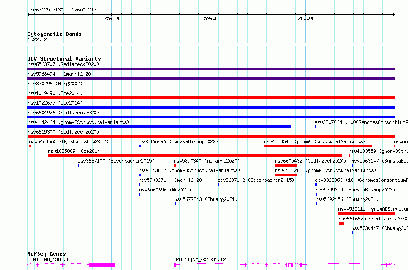Viewport: 408px width, 270px height.
Task: Select the nsv1022677 (Coe2014) label
Action: pos(55,103)
